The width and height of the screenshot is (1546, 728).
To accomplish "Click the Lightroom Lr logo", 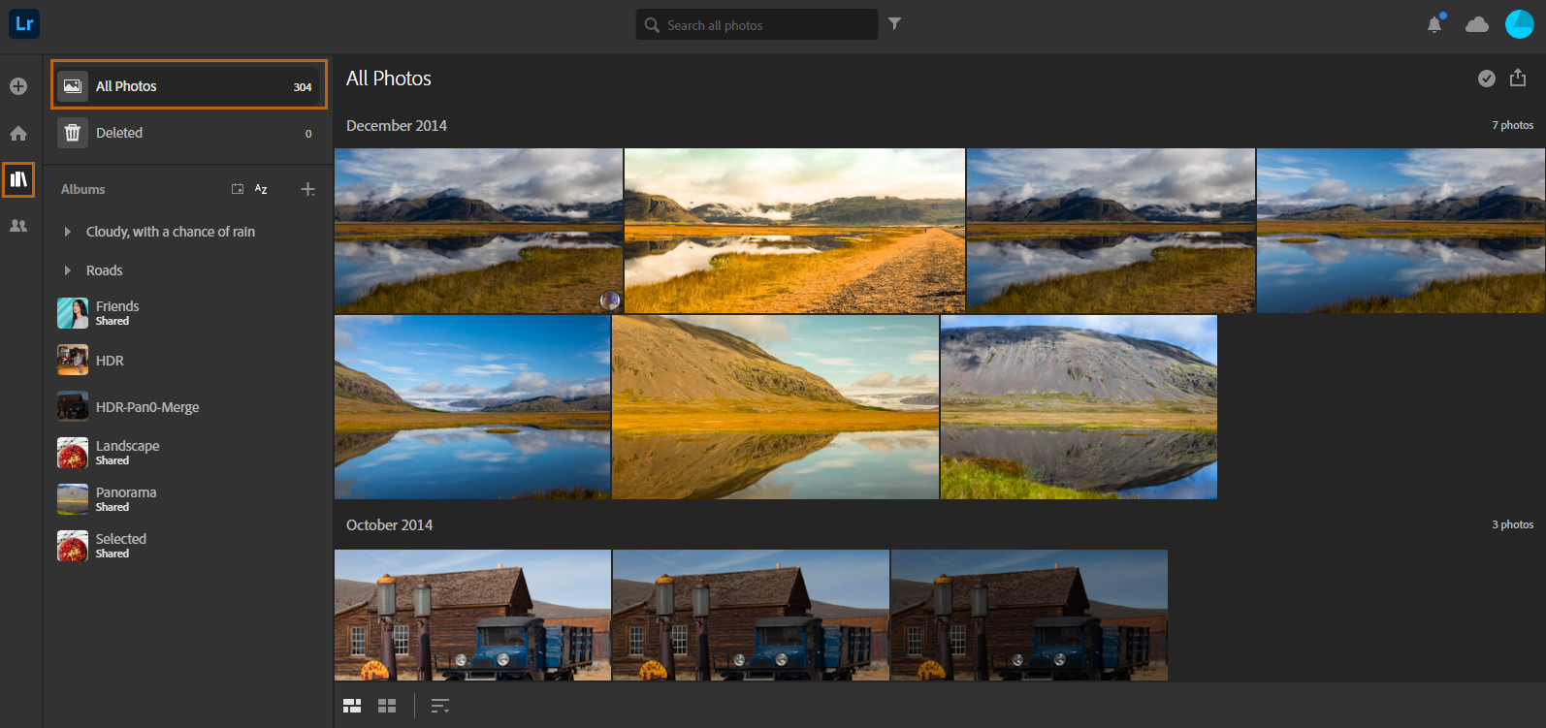I will 24,23.
